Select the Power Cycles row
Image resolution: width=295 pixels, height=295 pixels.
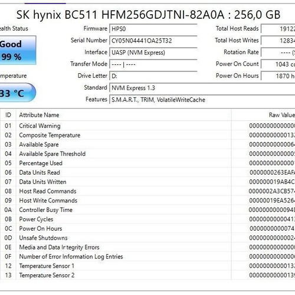(147, 219)
